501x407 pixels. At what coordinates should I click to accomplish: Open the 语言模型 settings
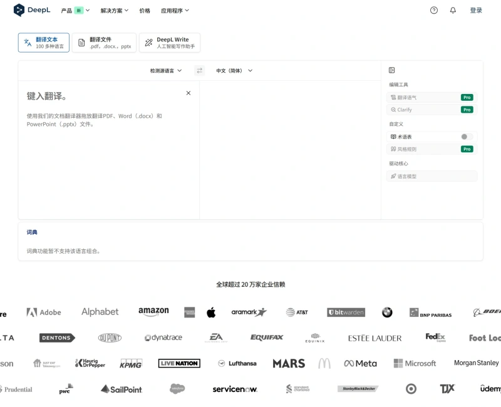tap(432, 176)
